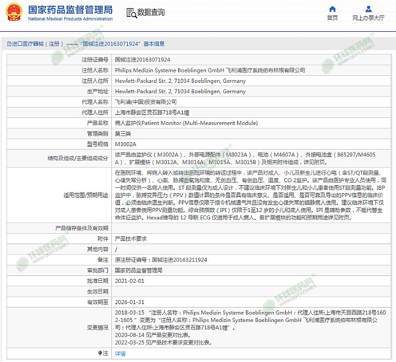
Task: Click the expiry date 2026-01-31
Action: [130, 302]
